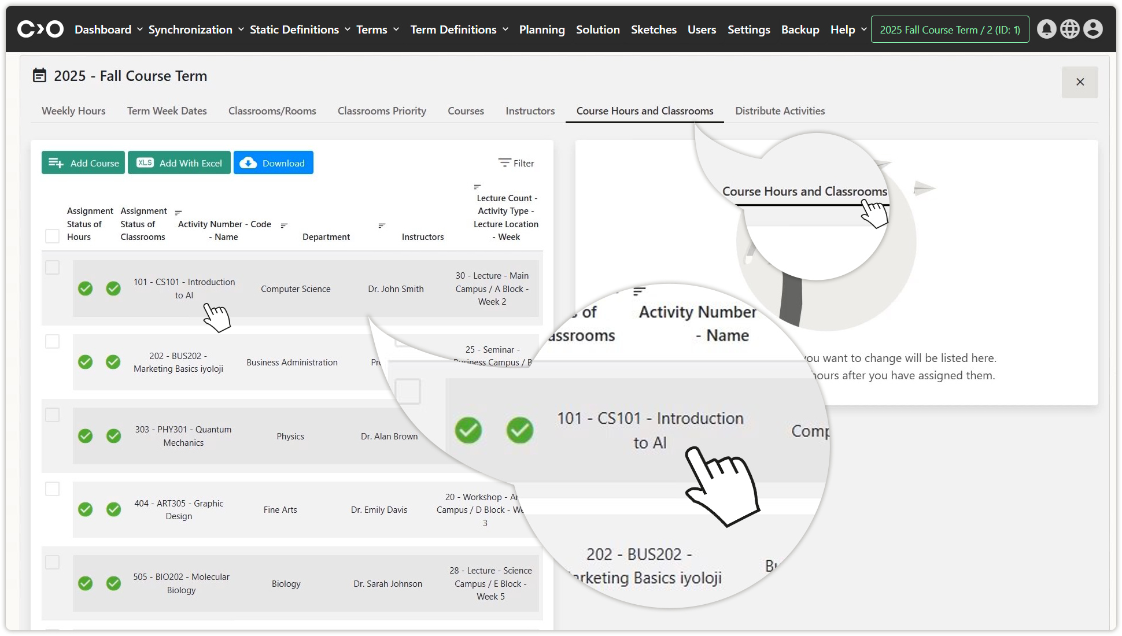Click the Lecture Count column sort icon

click(x=477, y=186)
